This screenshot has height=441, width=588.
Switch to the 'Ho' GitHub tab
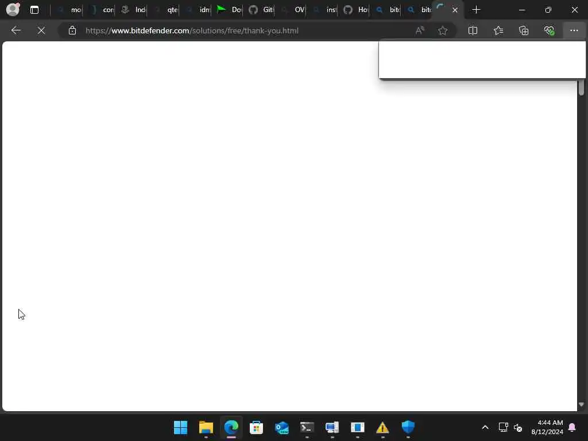coord(356,10)
